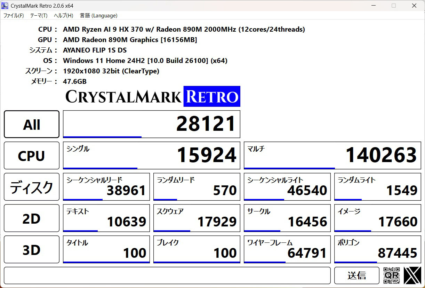Screen dimensions: 425x288
Task: Click the X (Twitter) share icon
Action: pyautogui.click(x=412, y=275)
